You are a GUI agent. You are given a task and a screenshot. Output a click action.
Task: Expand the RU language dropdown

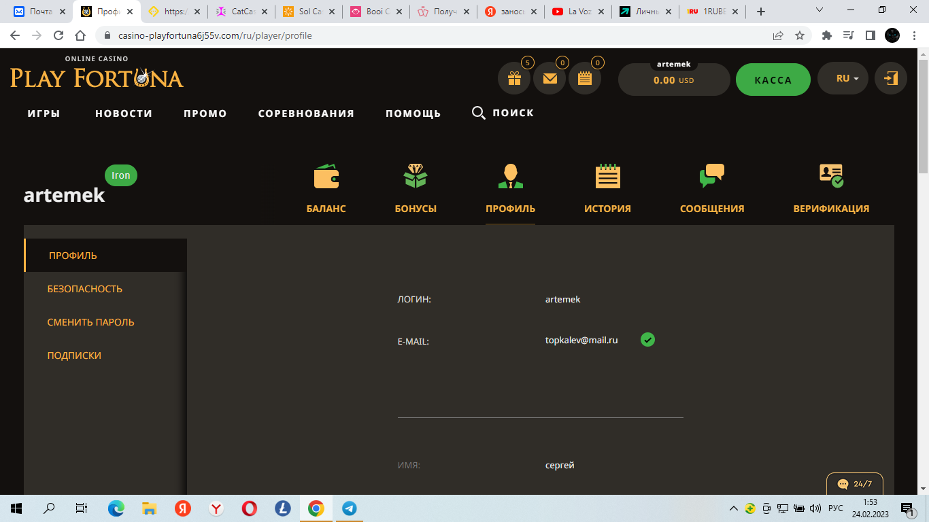click(x=847, y=79)
